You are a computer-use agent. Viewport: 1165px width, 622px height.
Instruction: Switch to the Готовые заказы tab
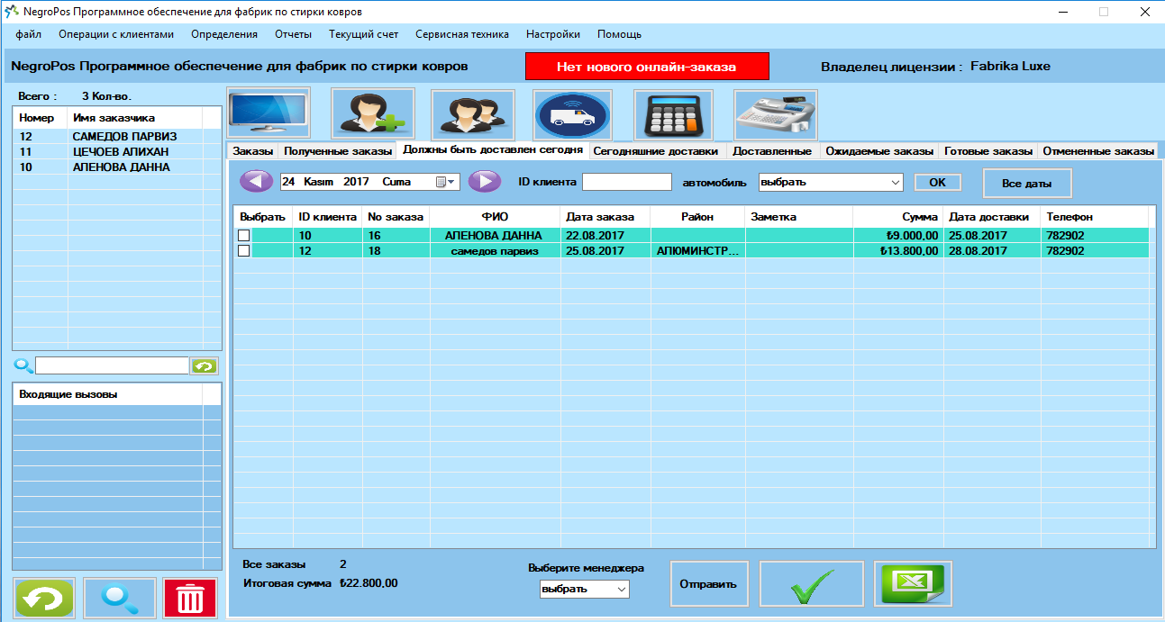(988, 151)
